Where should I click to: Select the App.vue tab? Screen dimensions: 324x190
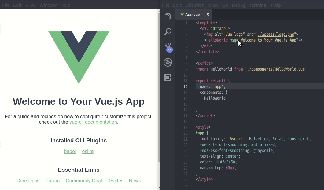click(x=193, y=14)
